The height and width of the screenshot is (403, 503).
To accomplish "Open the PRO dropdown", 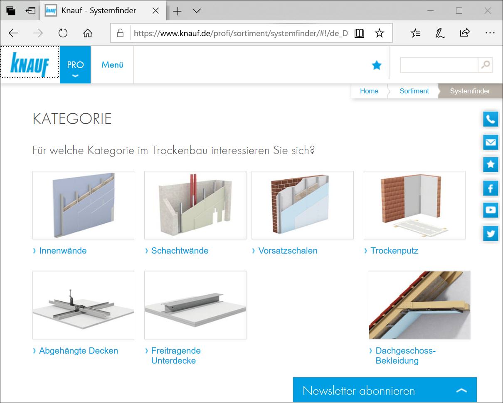I will click(75, 65).
